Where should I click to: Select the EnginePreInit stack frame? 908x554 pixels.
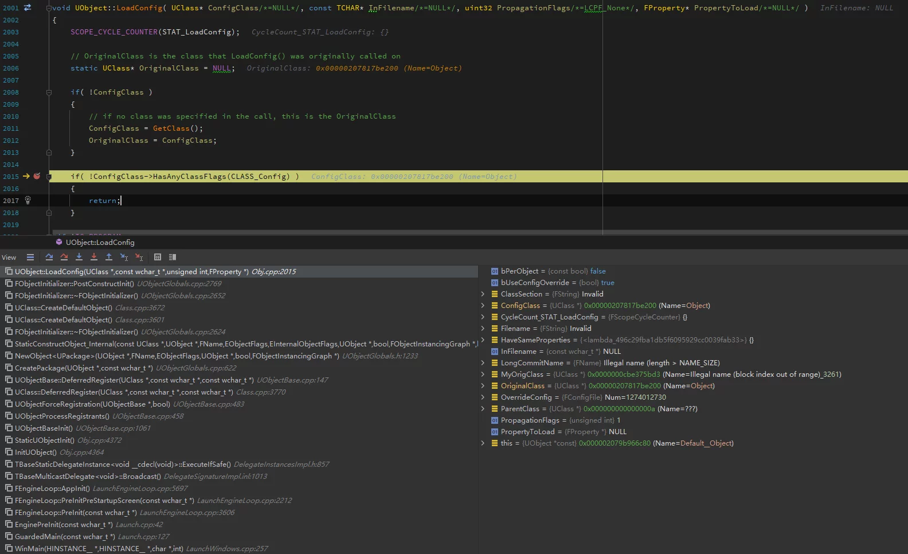[x=239, y=524]
